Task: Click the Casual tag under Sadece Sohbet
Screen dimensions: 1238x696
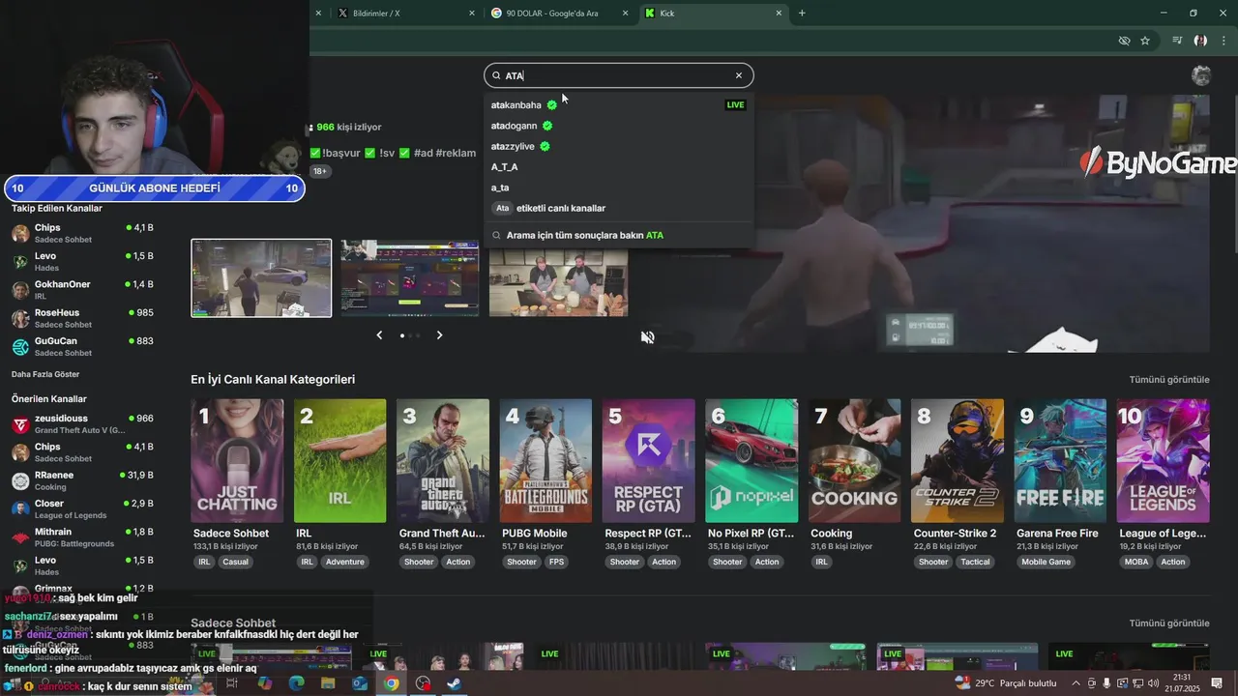Action: tap(235, 562)
